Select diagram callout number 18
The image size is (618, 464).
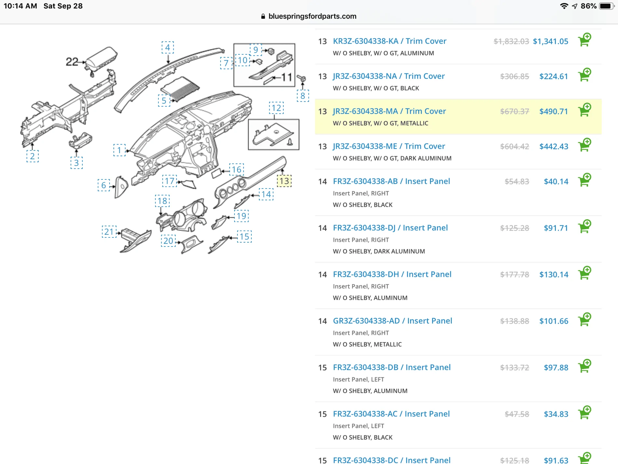[162, 201]
